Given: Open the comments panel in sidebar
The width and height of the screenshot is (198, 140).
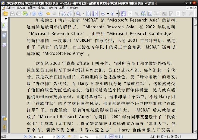Looking at the screenshot, I should (4, 118).
